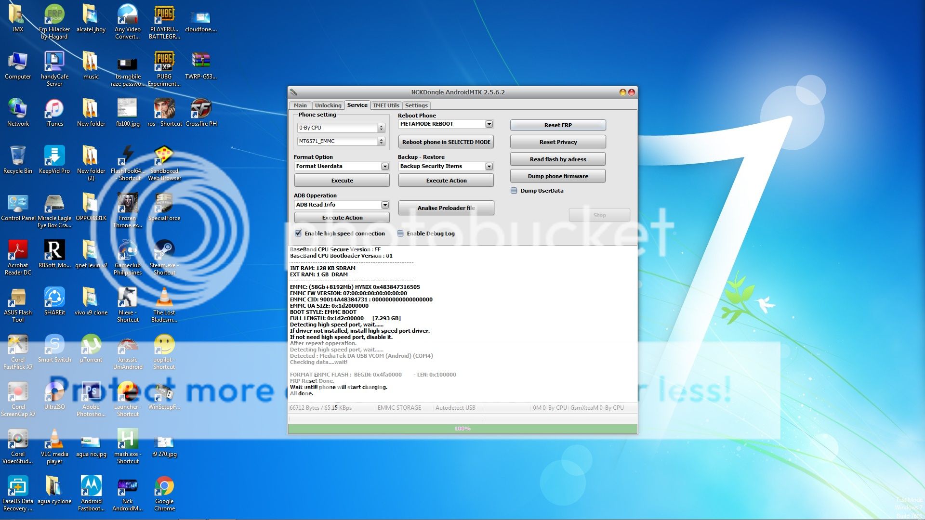Toggle Enable high speed connection checkbox

pyautogui.click(x=298, y=234)
